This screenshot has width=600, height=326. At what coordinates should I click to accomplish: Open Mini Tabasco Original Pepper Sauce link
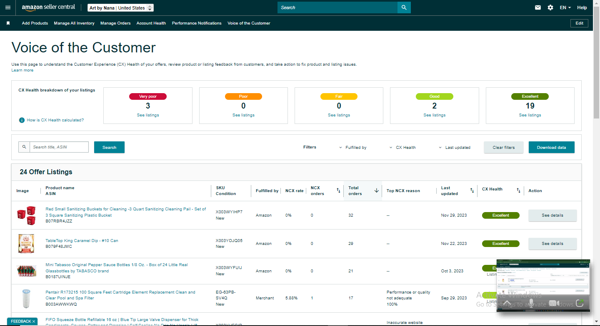pos(117,268)
